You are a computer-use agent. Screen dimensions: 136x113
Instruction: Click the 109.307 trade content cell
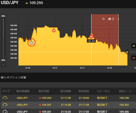tap(45, 105)
